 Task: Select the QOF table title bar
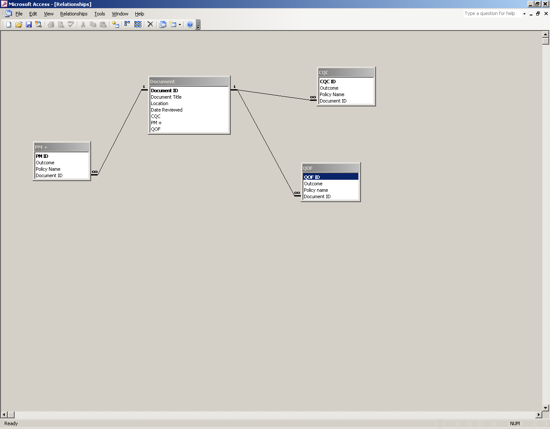tap(331, 168)
